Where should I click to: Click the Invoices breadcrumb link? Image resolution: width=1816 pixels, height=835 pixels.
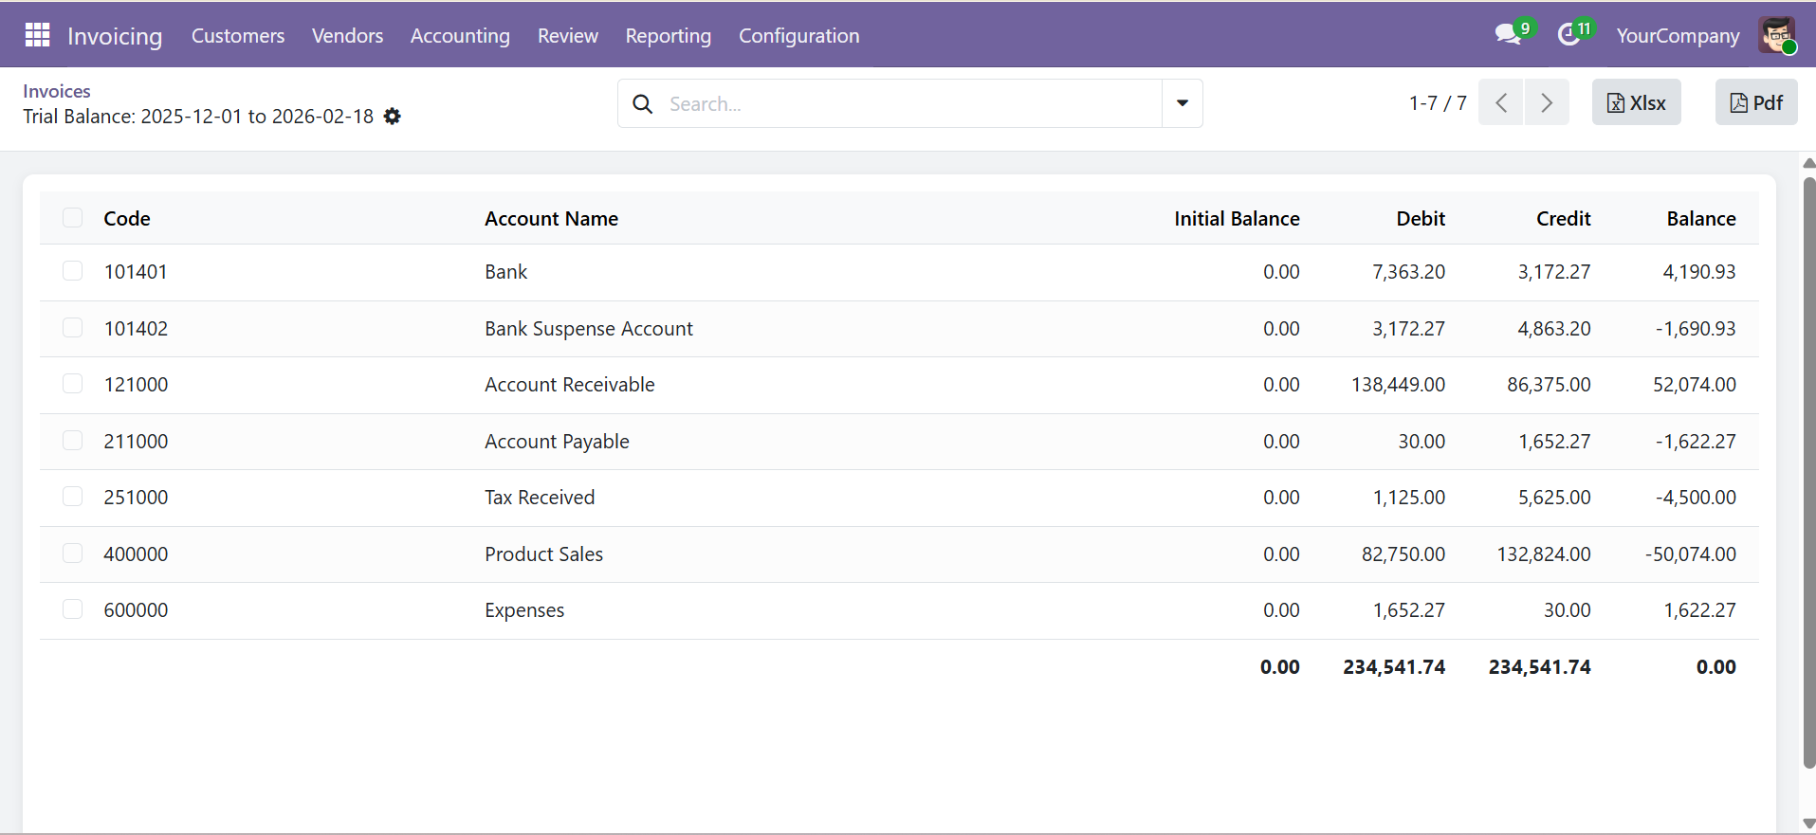coord(57,91)
